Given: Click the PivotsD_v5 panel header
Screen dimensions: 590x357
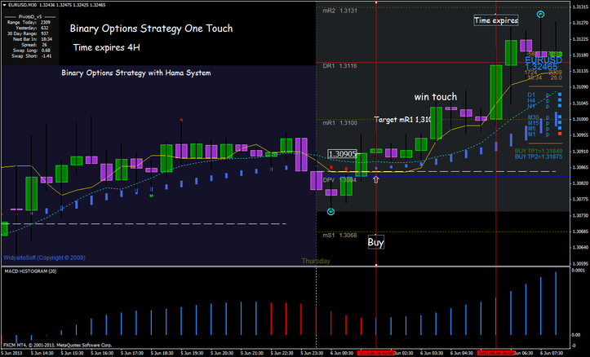Looking at the screenshot, I should [30, 17].
